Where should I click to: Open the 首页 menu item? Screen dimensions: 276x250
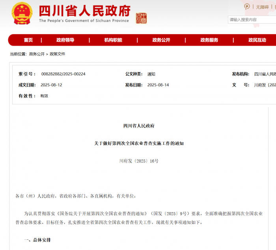(28, 40)
